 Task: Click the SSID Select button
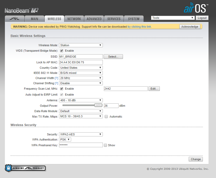pos(113,57)
